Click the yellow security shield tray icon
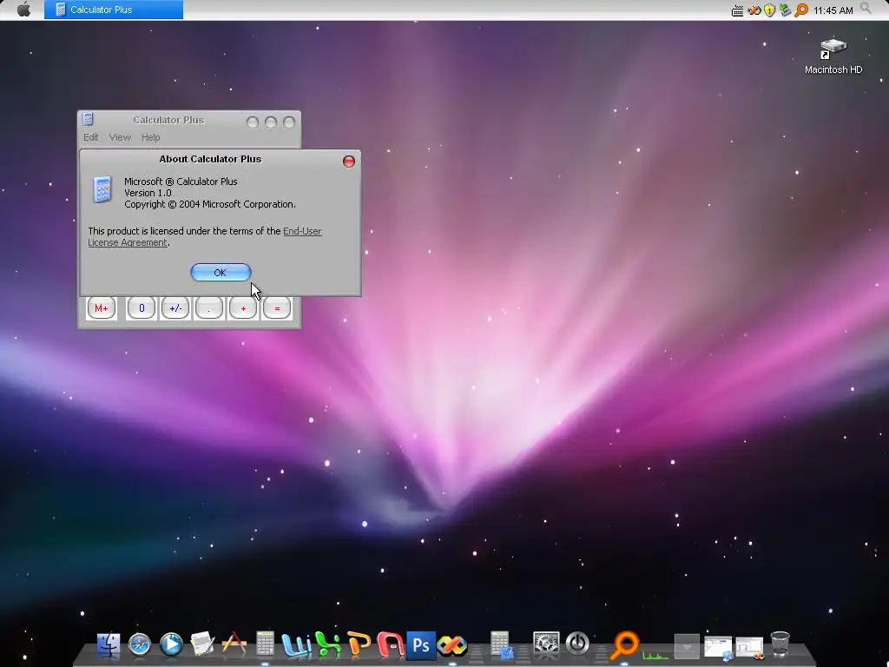The image size is (889, 667). tap(769, 10)
